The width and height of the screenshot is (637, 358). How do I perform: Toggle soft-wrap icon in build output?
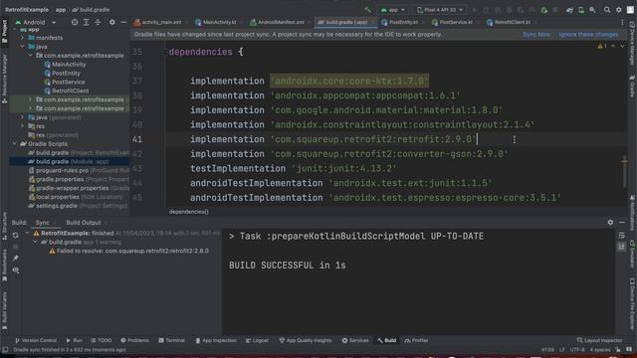click(x=621, y=236)
